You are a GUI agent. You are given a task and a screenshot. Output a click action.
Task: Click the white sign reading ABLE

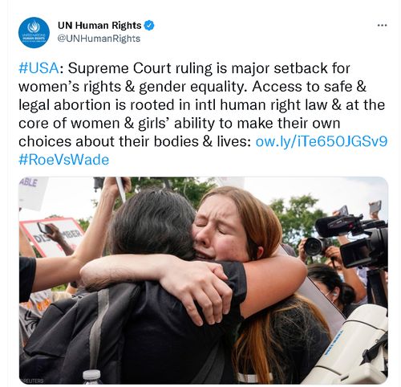(32, 193)
